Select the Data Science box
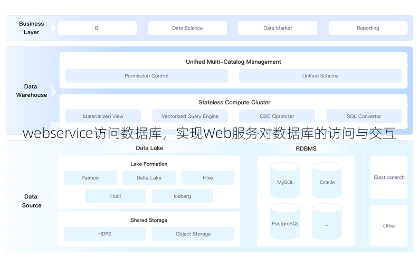The width and height of the screenshot is (419, 258). (x=187, y=28)
